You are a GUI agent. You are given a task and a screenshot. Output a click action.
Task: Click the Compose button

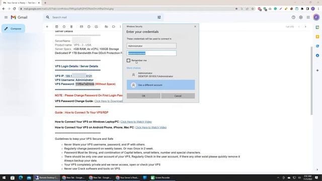[x=13, y=29]
